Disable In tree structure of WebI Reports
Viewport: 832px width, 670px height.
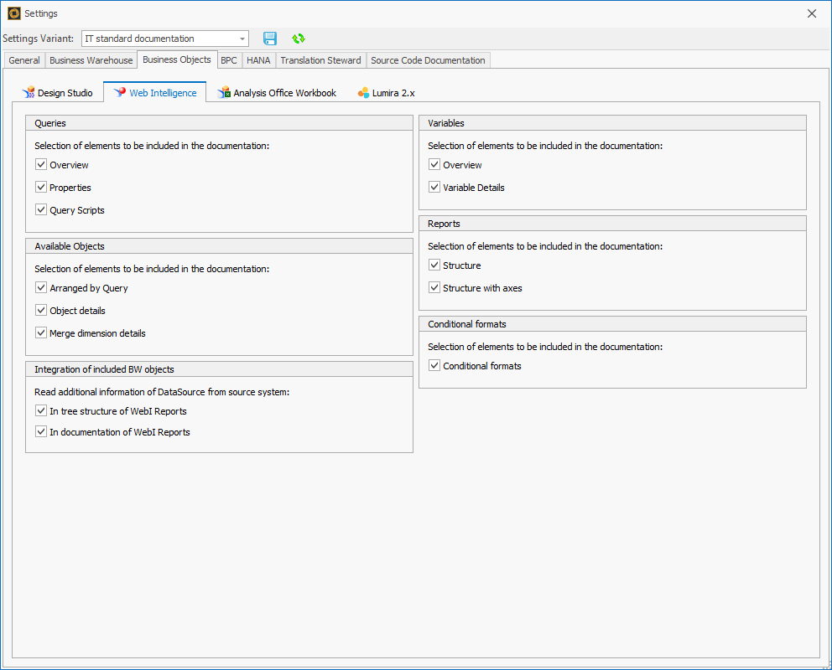click(x=40, y=410)
